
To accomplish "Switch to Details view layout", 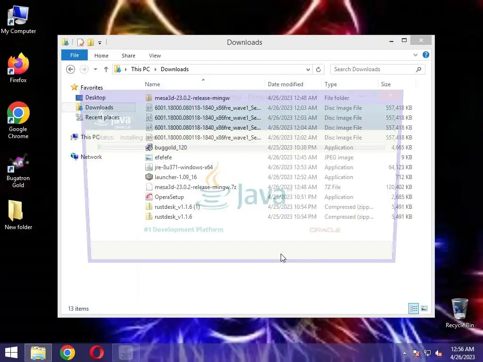I will [x=413, y=308].
